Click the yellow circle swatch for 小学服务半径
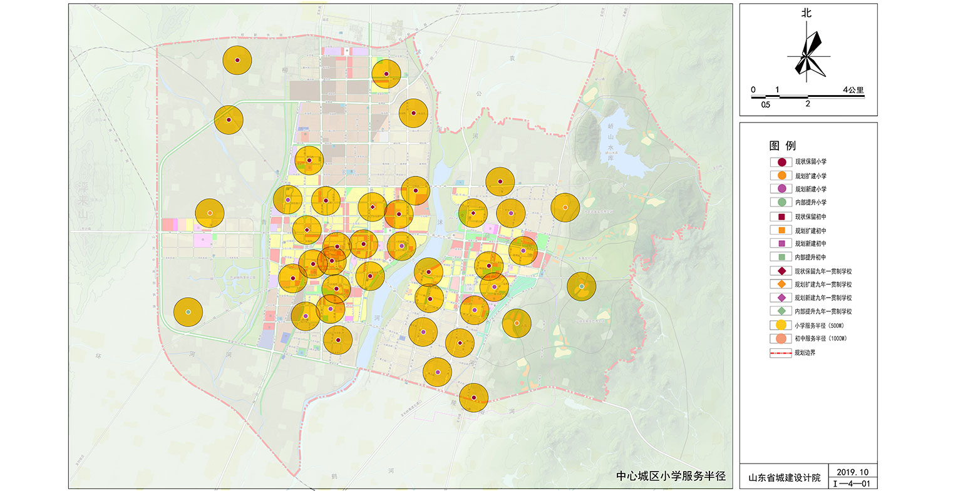The image size is (953, 491). point(781,325)
